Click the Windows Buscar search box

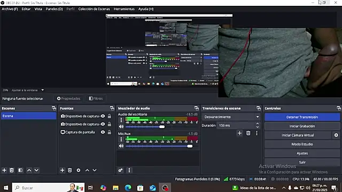click(x=48, y=188)
